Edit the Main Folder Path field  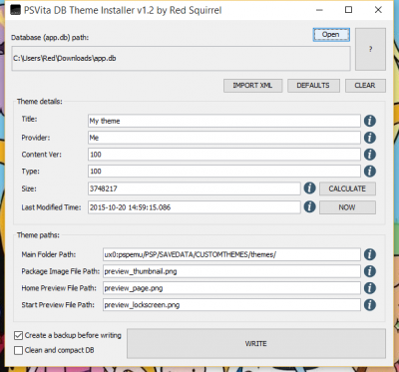tap(231, 254)
